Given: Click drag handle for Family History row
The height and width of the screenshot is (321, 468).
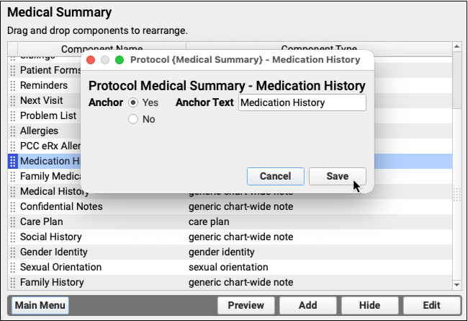Looking at the screenshot, I should pyautogui.click(x=13, y=283).
